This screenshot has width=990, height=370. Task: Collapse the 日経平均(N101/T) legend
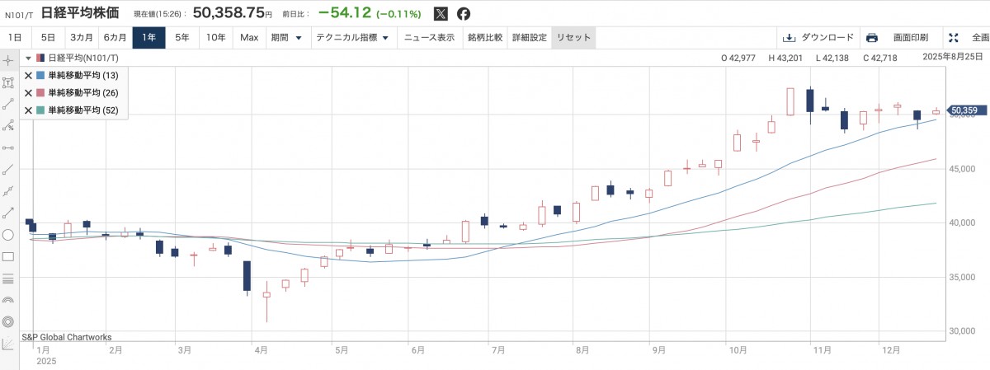[28, 59]
